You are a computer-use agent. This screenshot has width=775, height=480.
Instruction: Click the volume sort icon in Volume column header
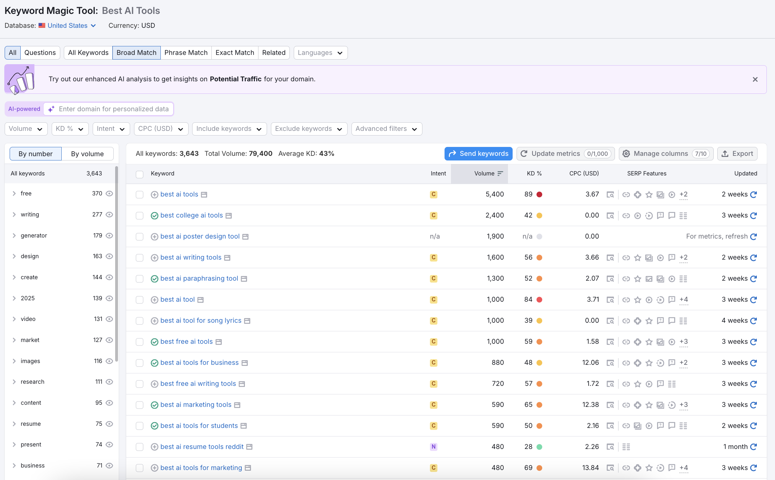[500, 174]
